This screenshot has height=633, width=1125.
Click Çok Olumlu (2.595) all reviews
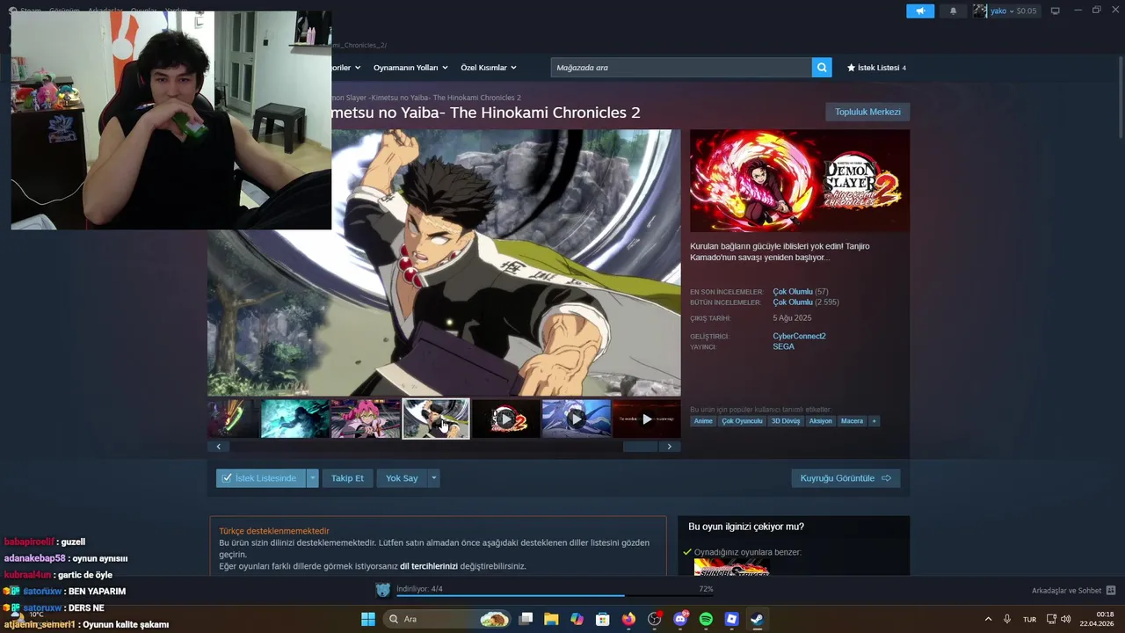pos(805,302)
